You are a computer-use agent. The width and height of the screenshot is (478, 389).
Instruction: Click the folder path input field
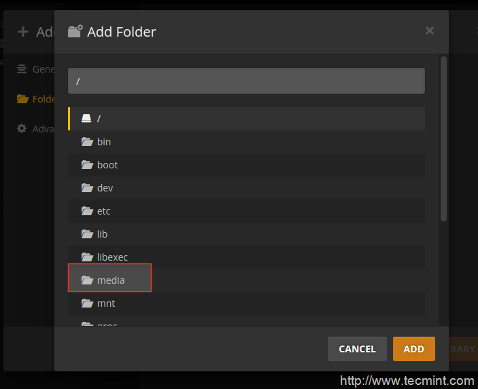coord(246,81)
